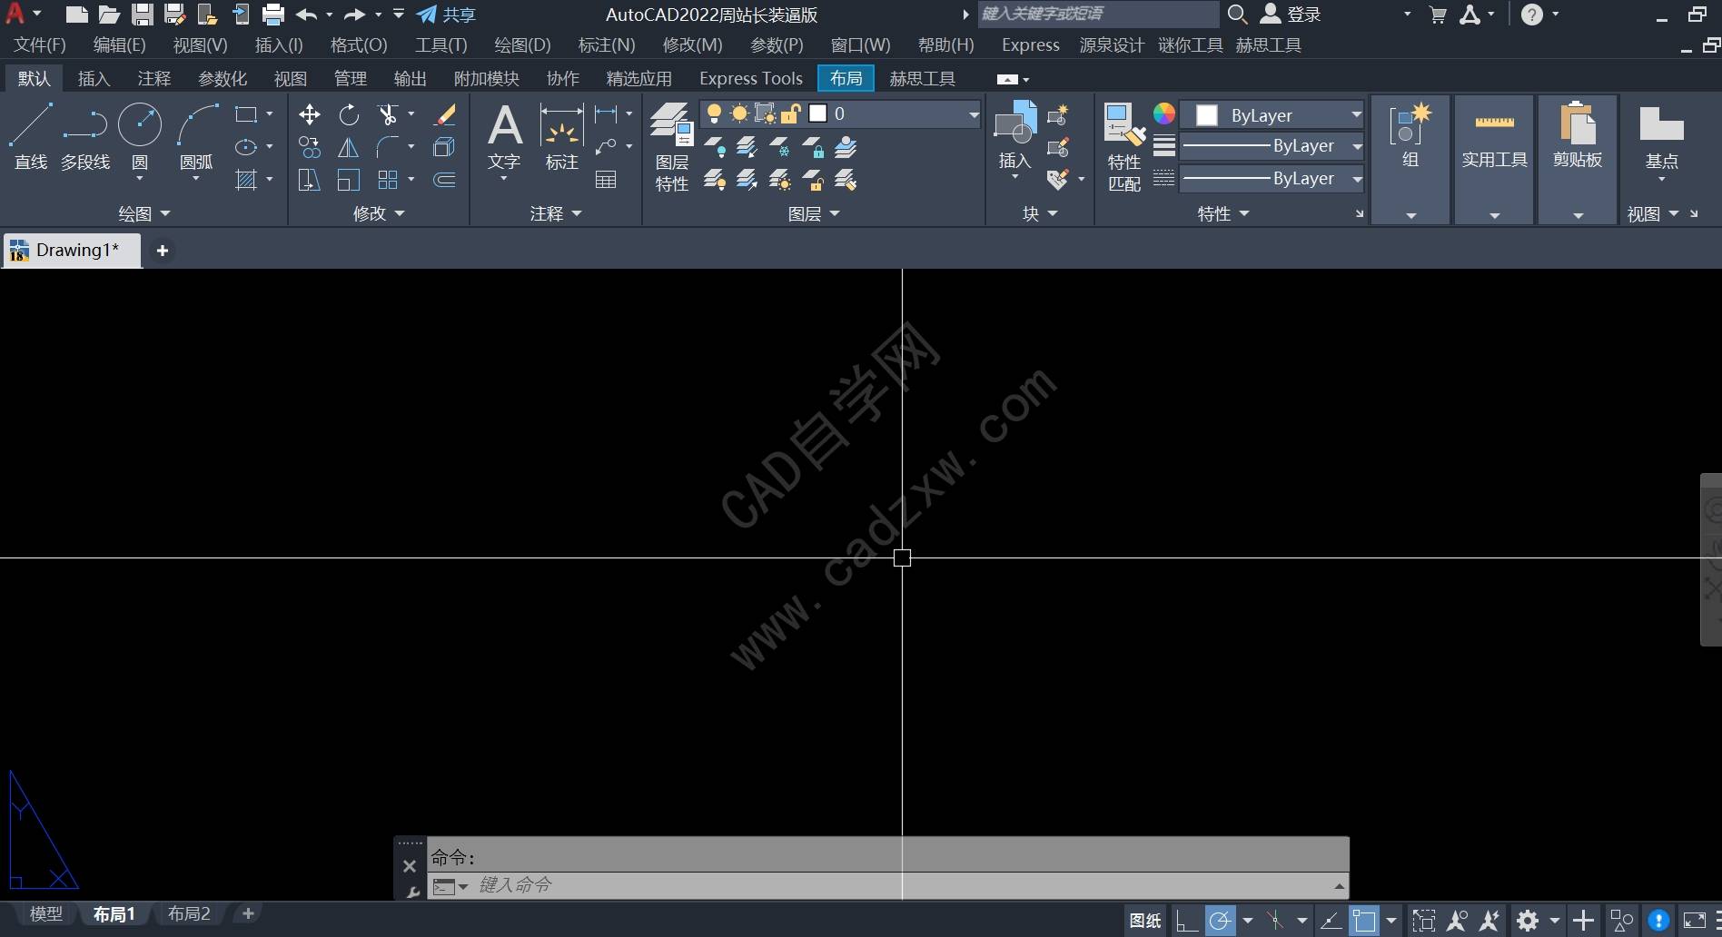
Task: Switch to the 模型 (Model) tab
Action: pyautogui.click(x=45, y=913)
